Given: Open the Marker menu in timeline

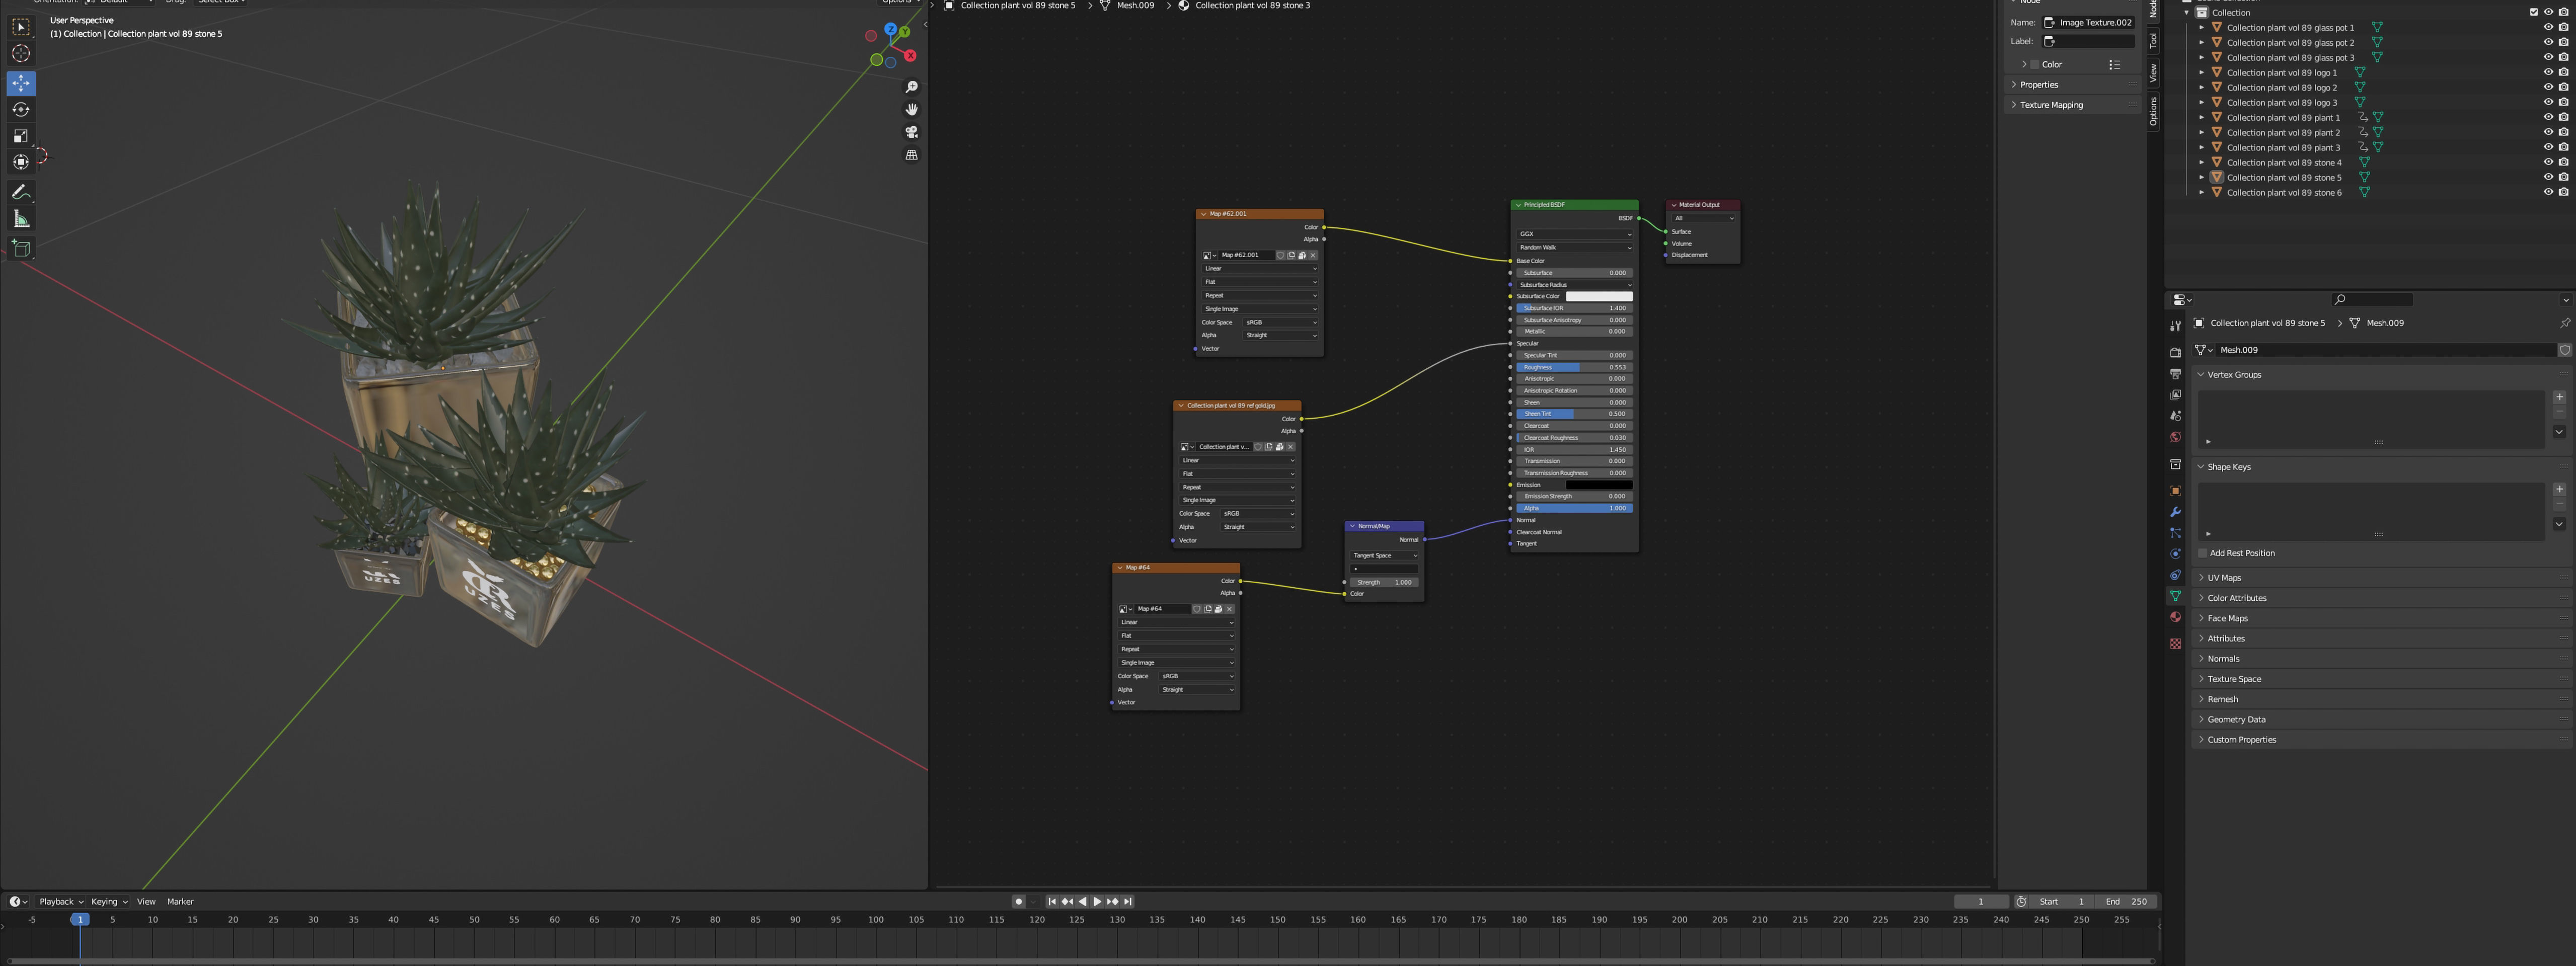Looking at the screenshot, I should [180, 901].
